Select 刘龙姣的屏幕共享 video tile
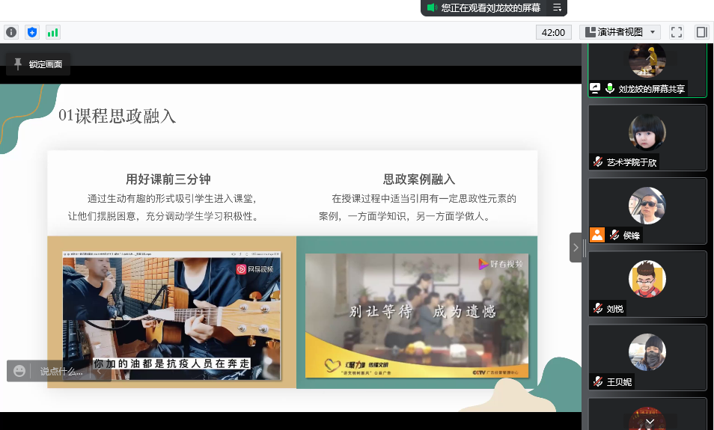The width and height of the screenshot is (714, 430). click(647, 70)
